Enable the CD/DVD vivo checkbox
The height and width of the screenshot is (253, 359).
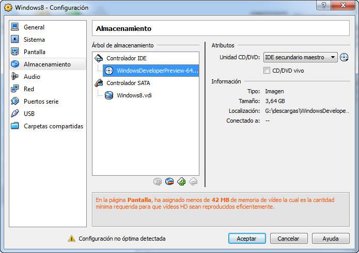267,70
